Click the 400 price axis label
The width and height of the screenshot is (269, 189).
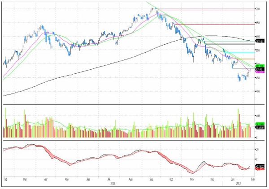pyautogui.click(x=258, y=91)
